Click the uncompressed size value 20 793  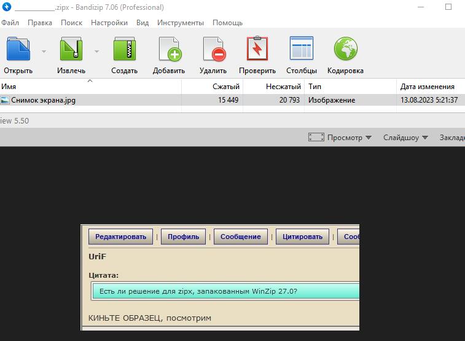pyautogui.click(x=289, y=100)
